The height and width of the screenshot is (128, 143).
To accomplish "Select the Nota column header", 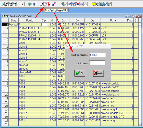I will 113,20.
